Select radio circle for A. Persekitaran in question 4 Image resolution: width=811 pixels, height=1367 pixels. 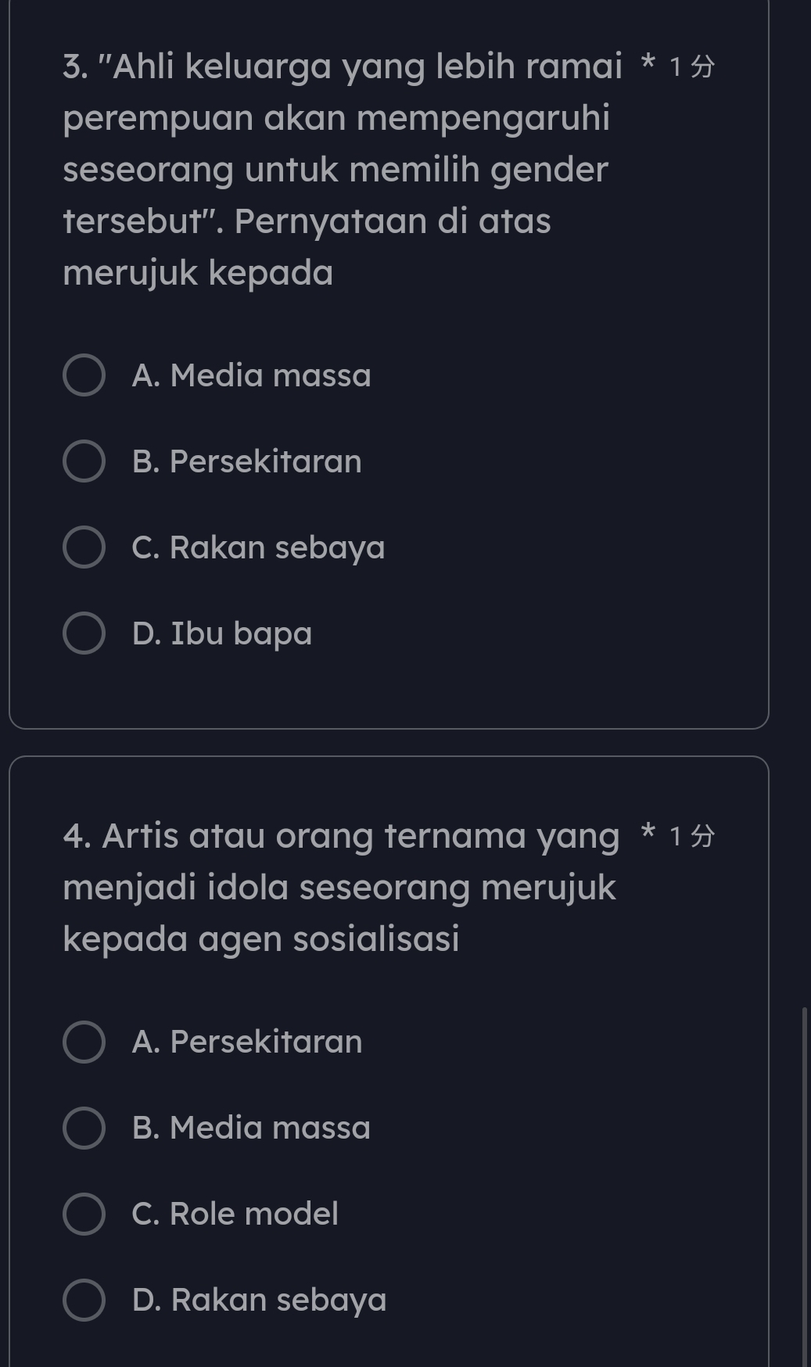(x=84, y=1042)
